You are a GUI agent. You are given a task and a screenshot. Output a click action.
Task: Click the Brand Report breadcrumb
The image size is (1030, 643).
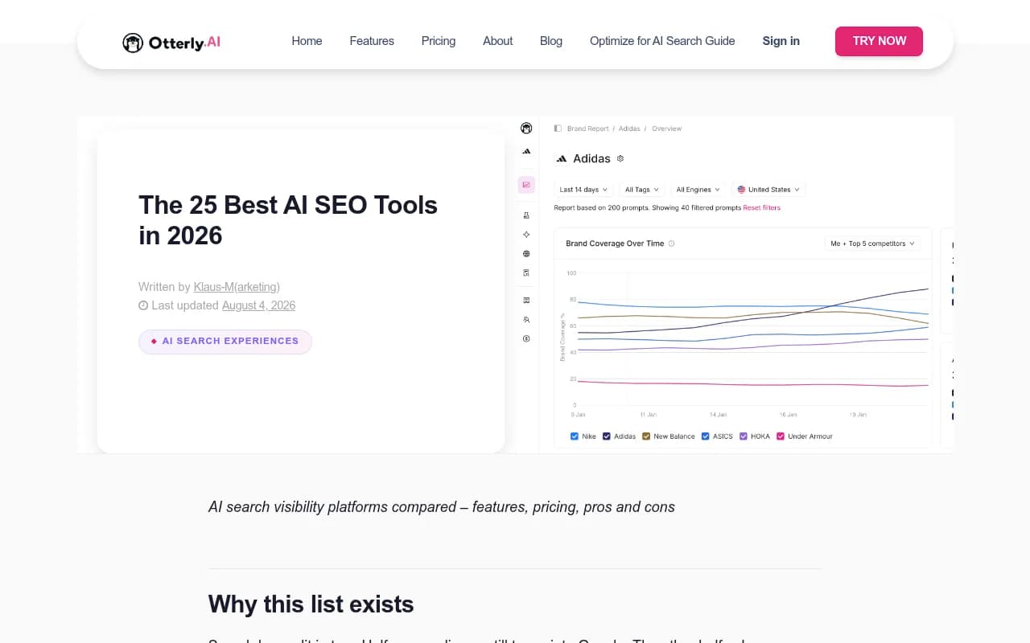[x=588, y=129]
